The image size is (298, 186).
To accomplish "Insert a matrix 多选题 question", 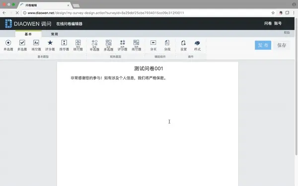I will pyautogui.click(x=108, y=45).
